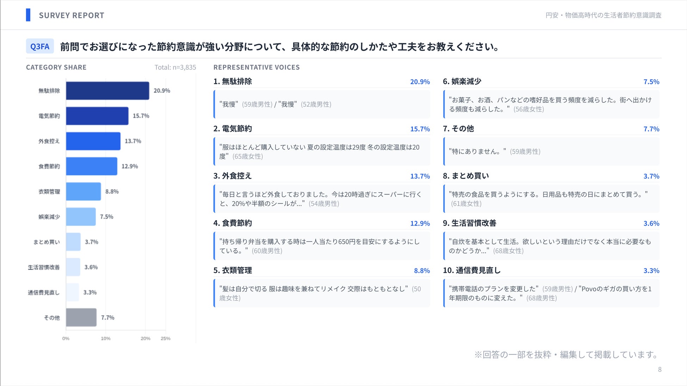The width and height of the screenshot is (687, 386).
Task: Click the 娯楽減少 7.5% bar
Action: (81, 217)
